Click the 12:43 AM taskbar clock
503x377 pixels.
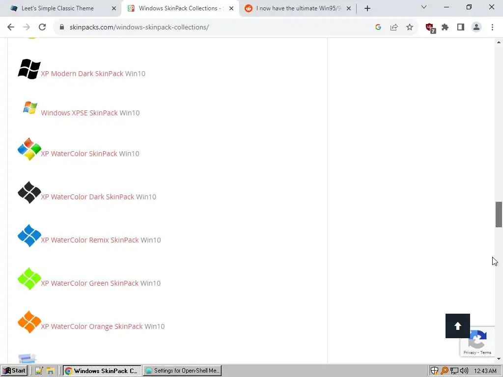485,371
